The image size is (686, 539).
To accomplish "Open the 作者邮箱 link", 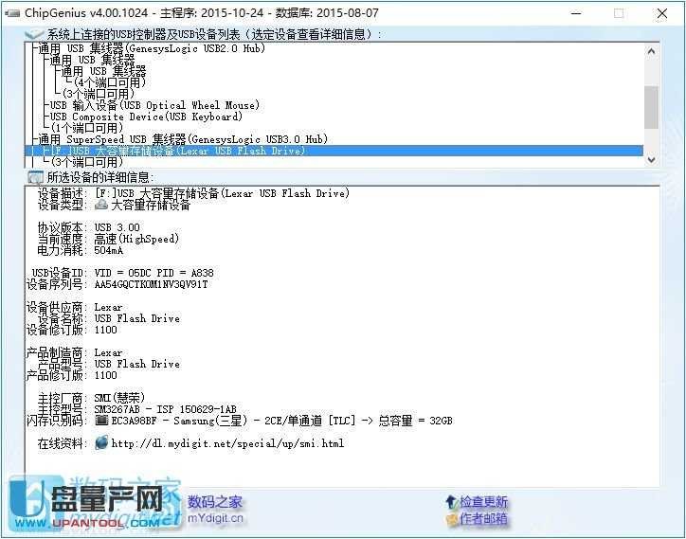I will (483, 519).
